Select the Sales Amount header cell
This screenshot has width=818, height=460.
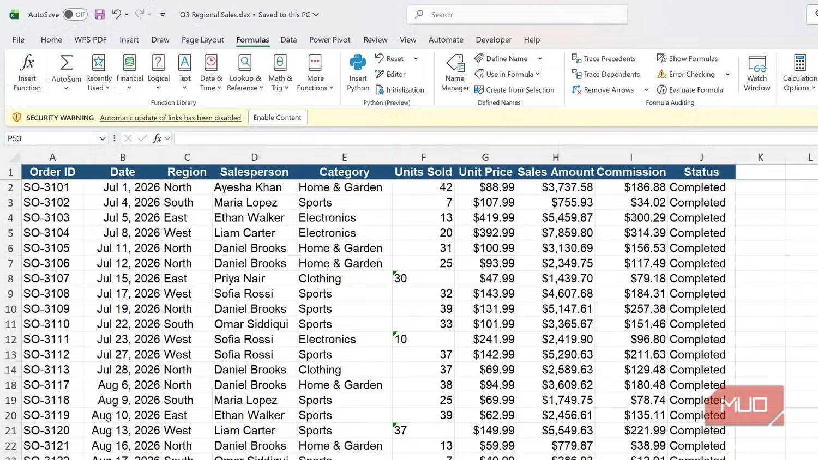click(556, 172)
